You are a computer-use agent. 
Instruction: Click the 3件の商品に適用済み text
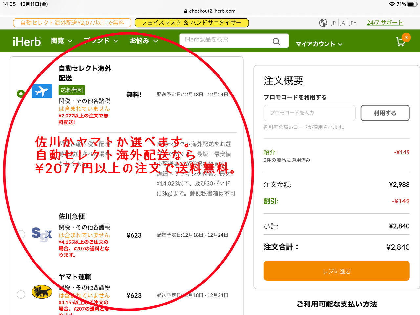click(287, 160)
